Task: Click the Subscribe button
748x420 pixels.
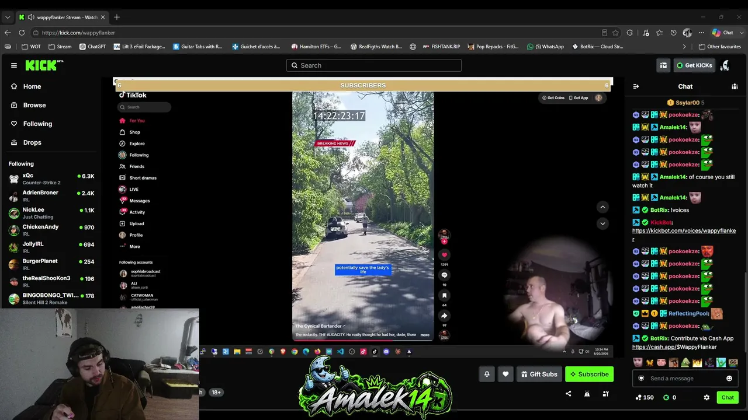Action: (x=589, y=374)
